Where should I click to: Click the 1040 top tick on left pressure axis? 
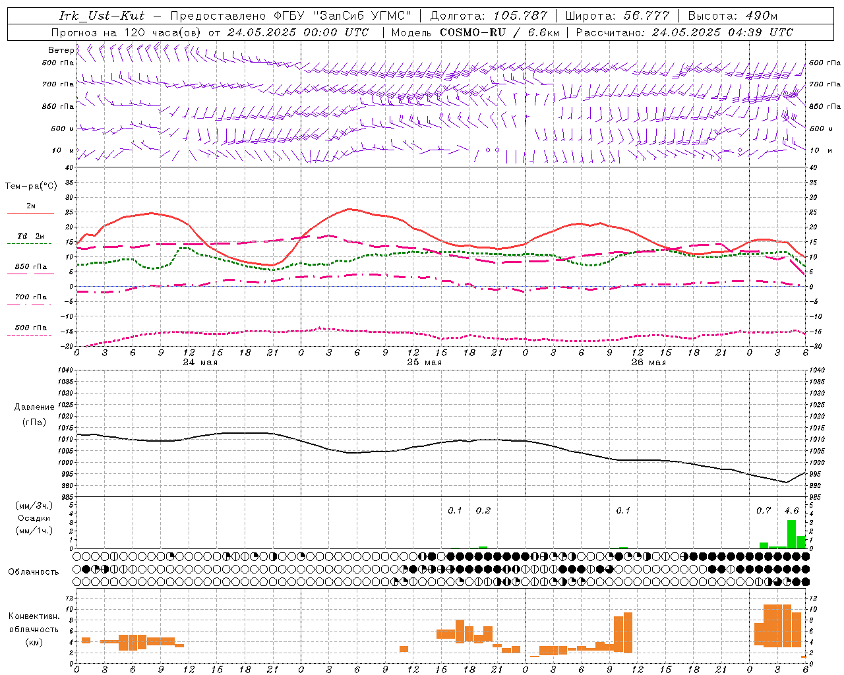(x=65, y=370)
